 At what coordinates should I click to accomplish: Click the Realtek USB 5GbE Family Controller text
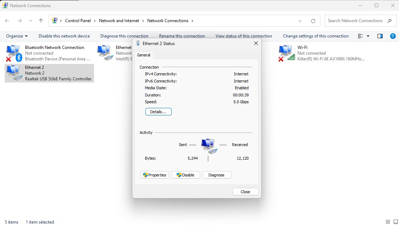[58, 79]
